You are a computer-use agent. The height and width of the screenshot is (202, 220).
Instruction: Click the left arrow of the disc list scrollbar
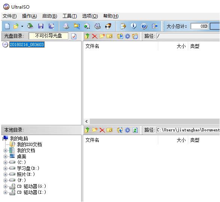pyautogui.click(x=86, y=121)
